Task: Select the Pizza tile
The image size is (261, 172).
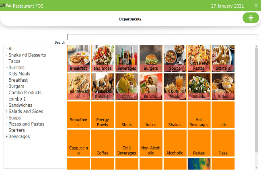Action: click(x=223, y=143)
